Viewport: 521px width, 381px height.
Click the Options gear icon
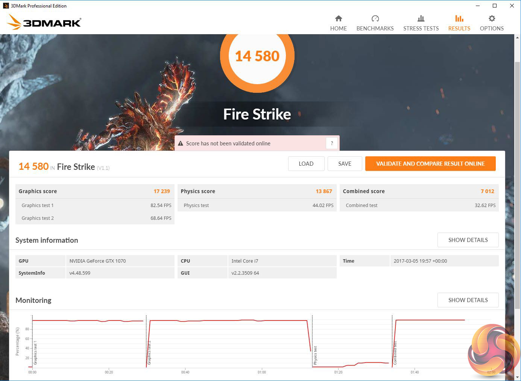[x=492, y=18]
